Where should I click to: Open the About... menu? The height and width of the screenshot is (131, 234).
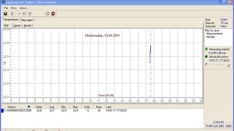[x=24, y=8]
